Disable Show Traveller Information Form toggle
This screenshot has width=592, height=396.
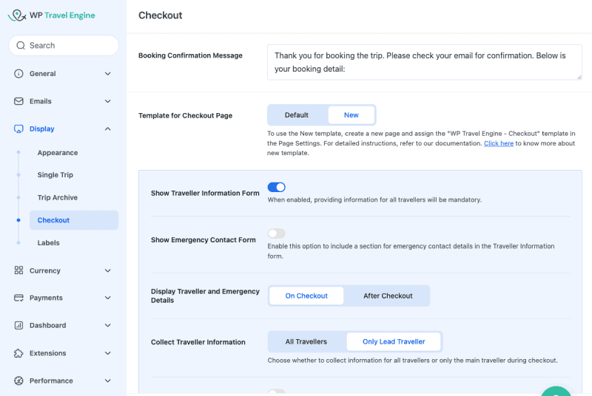pos(276,187)
